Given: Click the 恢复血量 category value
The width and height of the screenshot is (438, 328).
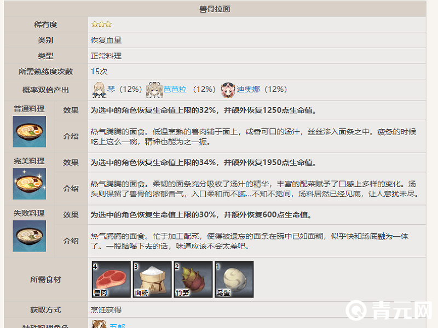Looking at the screenshot, I should click(106, 40).
